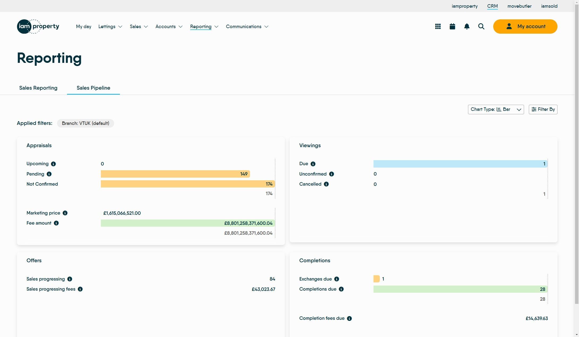579x337 pixels.
Task: Open the calendar icon in the header
Action: (x=452, y=27)
